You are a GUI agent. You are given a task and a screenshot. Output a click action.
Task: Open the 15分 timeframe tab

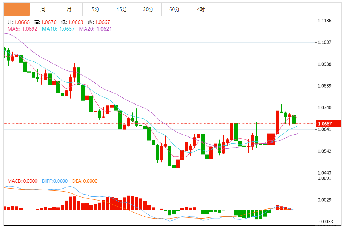[x=122, y=9]
